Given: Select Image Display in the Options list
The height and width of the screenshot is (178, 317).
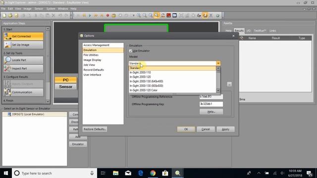Looking at the screenshot, I should coord(103,60).
